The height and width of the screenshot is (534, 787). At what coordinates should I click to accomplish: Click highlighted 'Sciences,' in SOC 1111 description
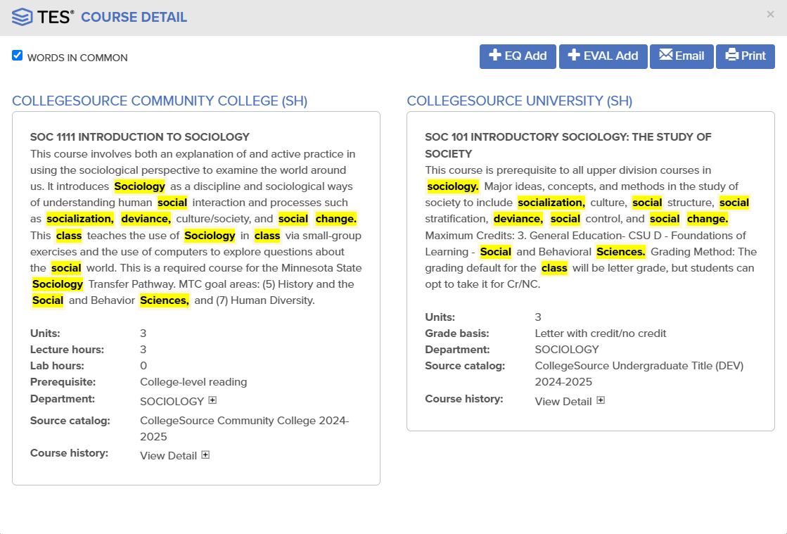coord(165,300)
